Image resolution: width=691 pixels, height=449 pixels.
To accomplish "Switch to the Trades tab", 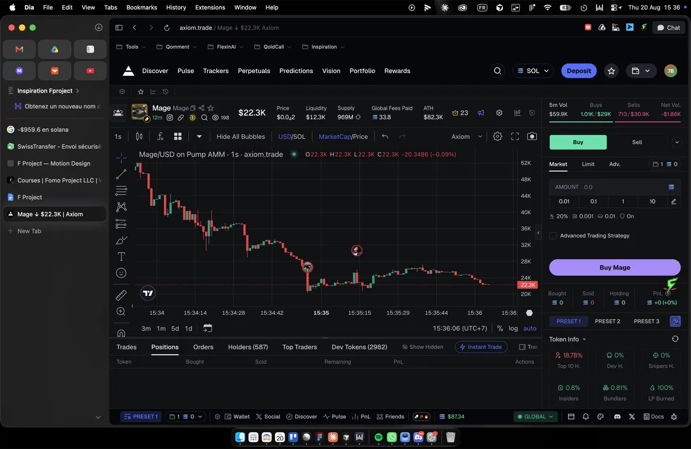I will pos(127,347).
